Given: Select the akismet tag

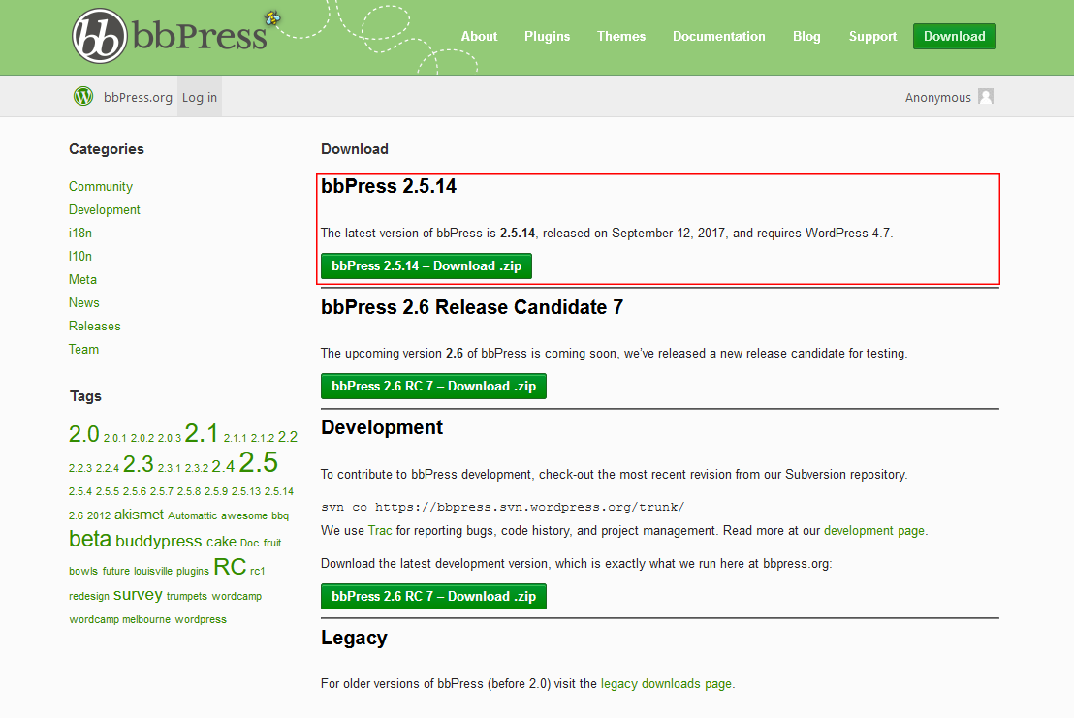Looking at the screenshot, I should 139,514.
